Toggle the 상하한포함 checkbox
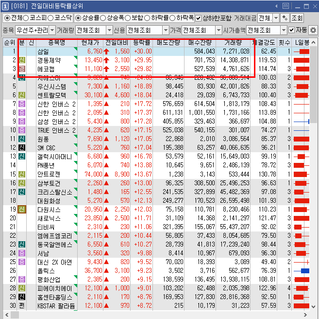The height and width of the screenshot is (319, 319). point(198,18)
